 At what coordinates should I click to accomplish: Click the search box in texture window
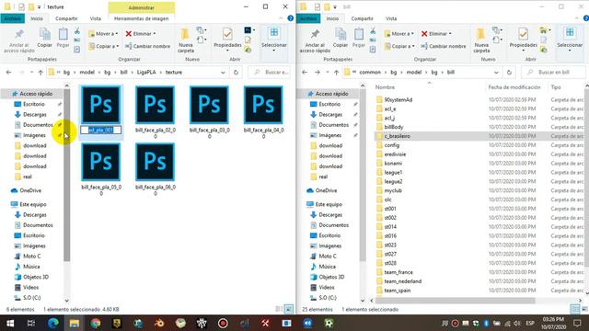point(270,72)
